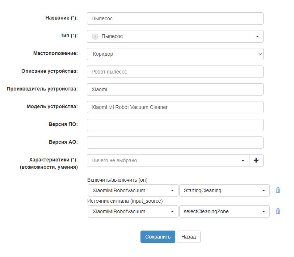
Task: Click the Сохранить button
Action: coord(157,236)
